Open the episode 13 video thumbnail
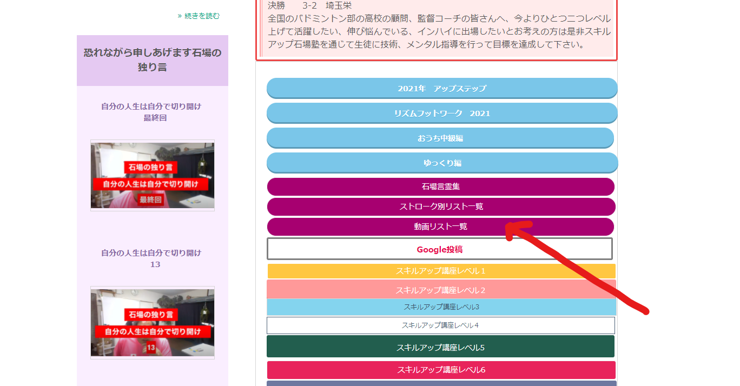 click(153, 322)
